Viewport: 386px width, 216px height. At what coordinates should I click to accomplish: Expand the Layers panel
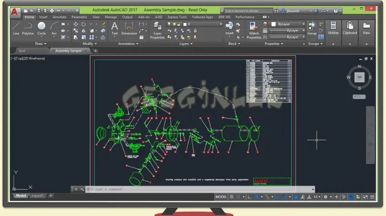186,44
